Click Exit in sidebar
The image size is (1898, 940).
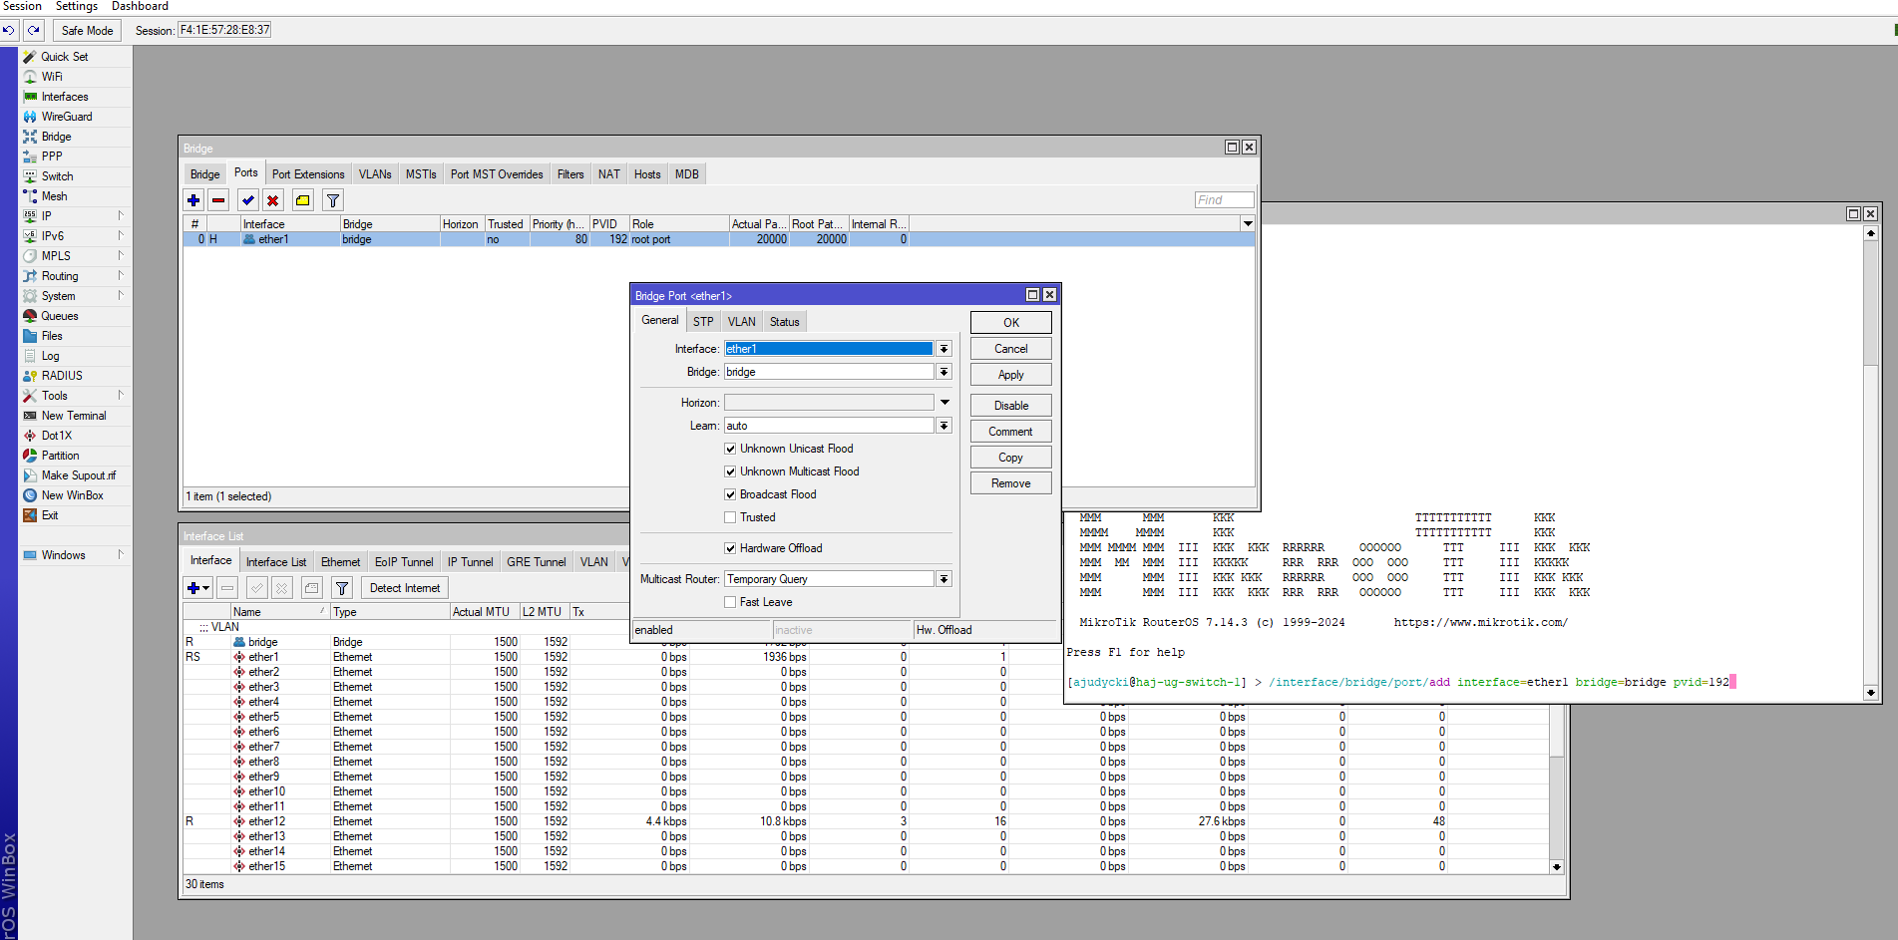(50, 515)
